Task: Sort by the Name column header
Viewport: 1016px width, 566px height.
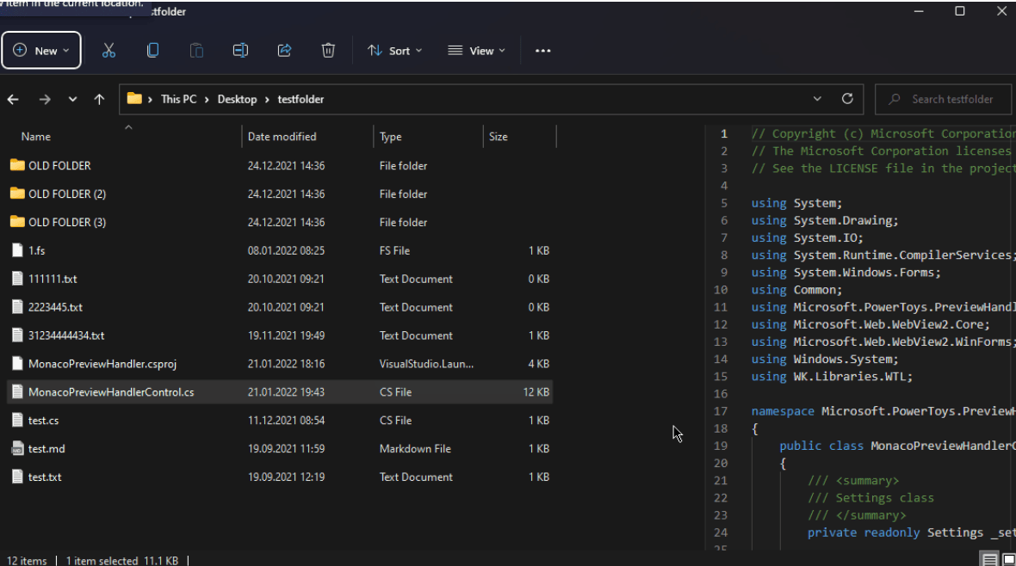Action: 35,137
